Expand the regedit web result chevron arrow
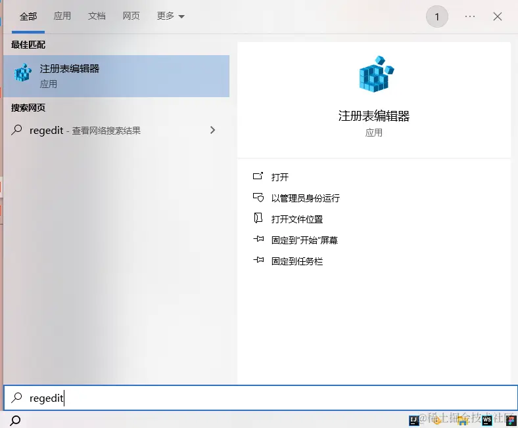518x428 pixels. 213,130
